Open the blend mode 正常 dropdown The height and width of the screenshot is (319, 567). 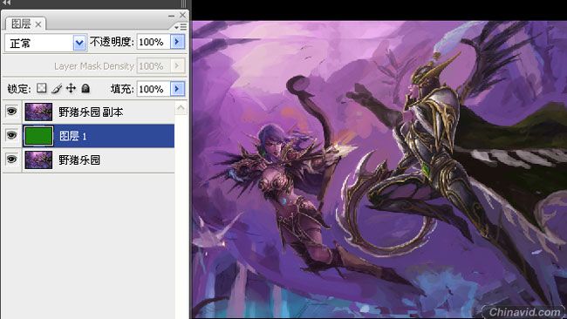click(79, 43)
